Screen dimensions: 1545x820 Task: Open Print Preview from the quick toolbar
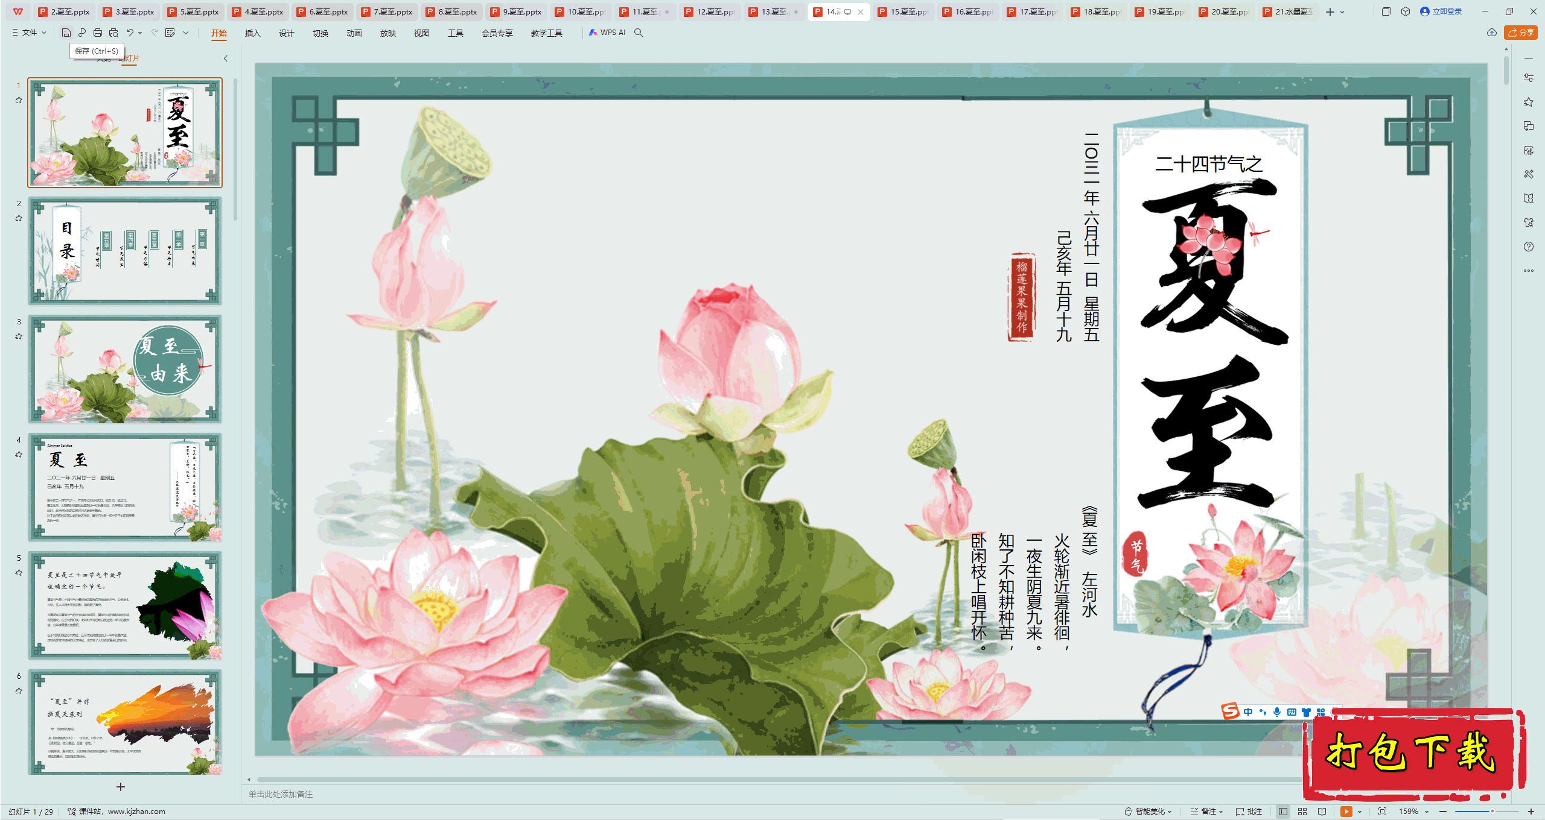pos(113,33)
